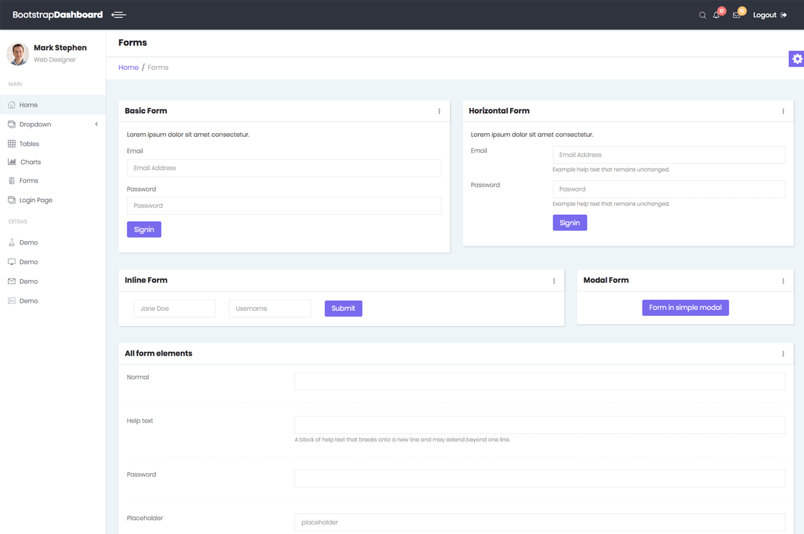Click Signin in Basic Form
The height and width of the screenshot is (534, 804).
(144, 229)
